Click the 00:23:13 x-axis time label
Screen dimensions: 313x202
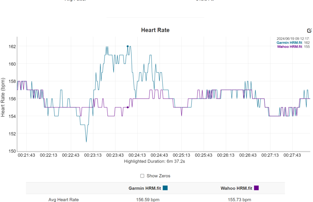[93, 155]
